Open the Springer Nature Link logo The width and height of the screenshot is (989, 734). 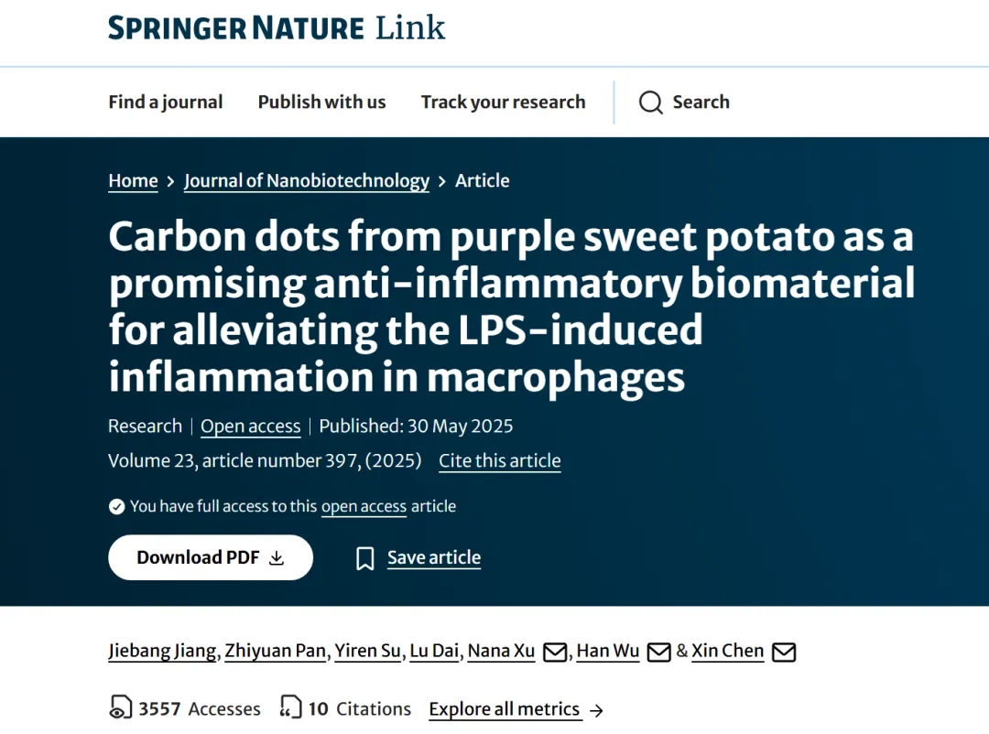(x=277, y=27)
